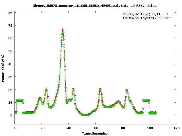Click the flat calibration pulse near time 3

(20, 101)
